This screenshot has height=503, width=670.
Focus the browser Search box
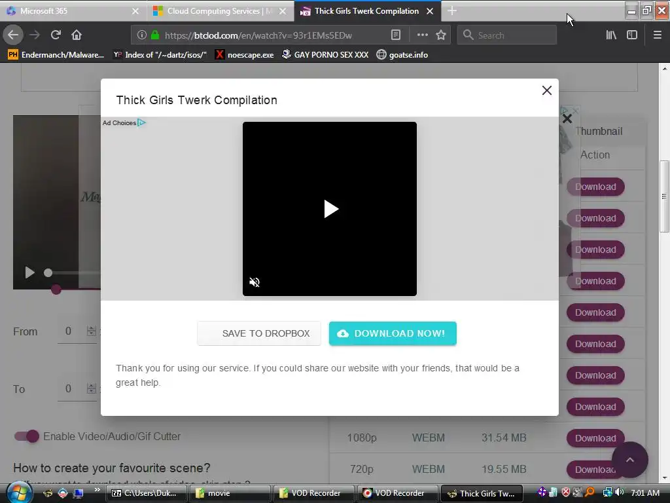(507, 35)
